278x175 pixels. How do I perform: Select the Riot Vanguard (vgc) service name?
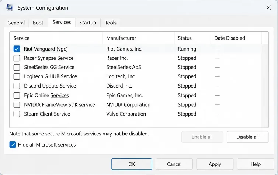(46, 49)
